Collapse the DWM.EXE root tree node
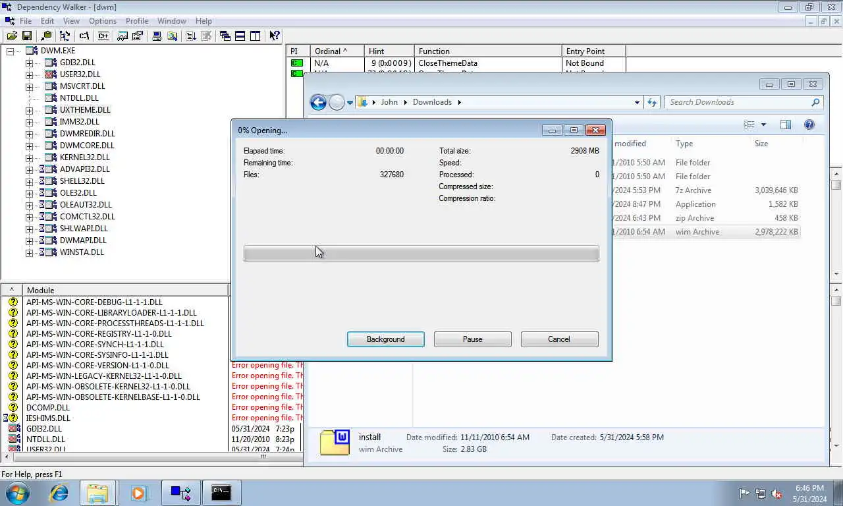 10,51
